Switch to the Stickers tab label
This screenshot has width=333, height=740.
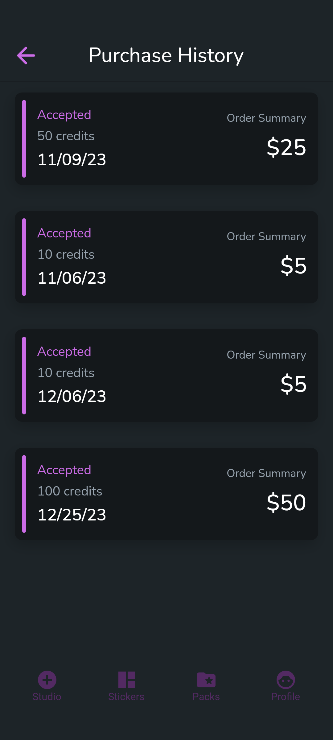click(126, 697)
